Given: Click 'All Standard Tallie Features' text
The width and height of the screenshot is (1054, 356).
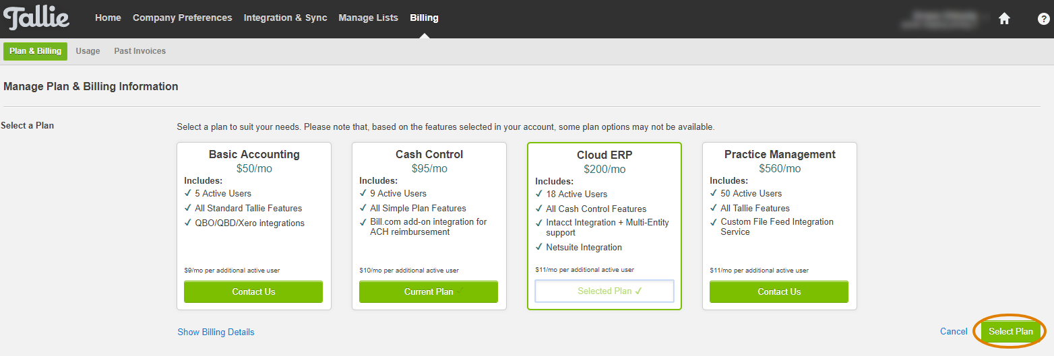Looking at the screenshot, I should pos(249,209).
